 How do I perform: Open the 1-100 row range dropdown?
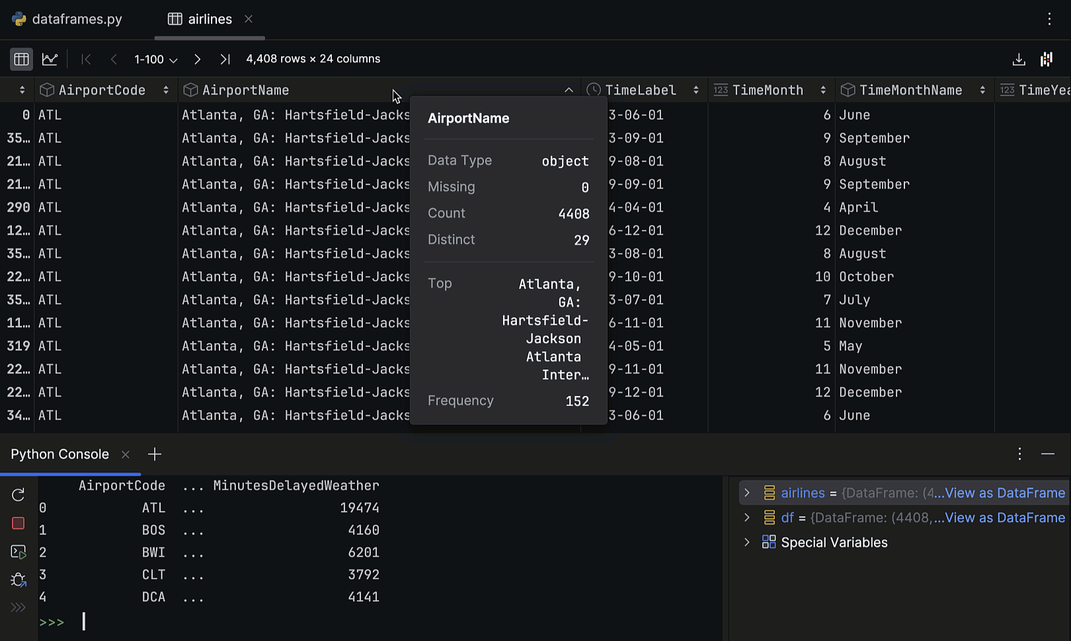point(154,59)
